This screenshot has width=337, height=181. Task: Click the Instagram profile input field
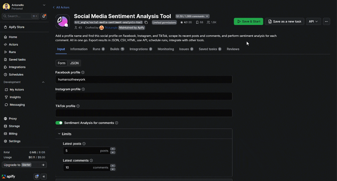[x=144, y=96]
